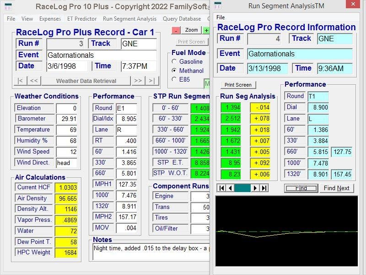The image size is (366, 275).
Task: Go back with the << record button
Action: (x=34, y=81)
